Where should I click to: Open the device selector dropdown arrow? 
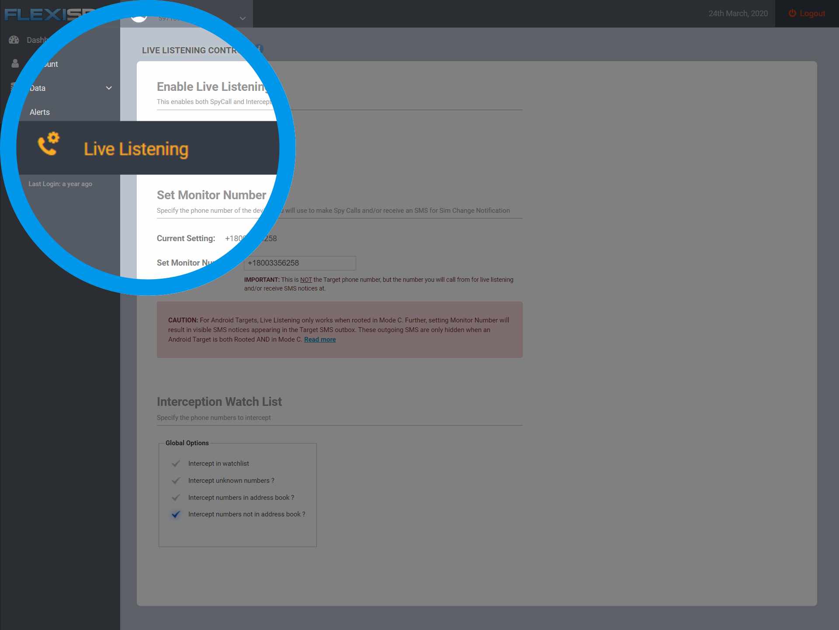[243, 18]
